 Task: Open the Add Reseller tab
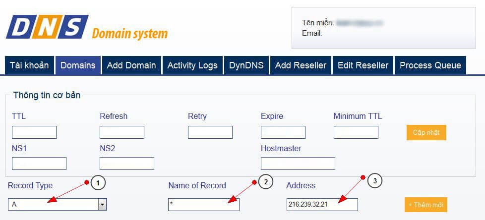pos(301,65)
